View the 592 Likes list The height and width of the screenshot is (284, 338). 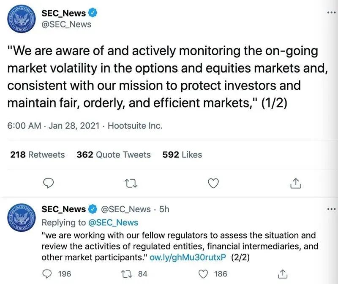click(182, 154)
